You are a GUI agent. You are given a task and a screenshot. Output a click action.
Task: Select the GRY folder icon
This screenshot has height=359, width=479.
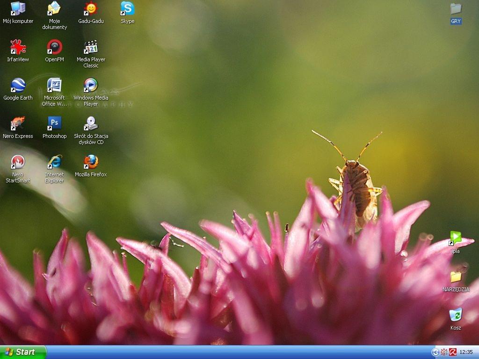[456, 8]
